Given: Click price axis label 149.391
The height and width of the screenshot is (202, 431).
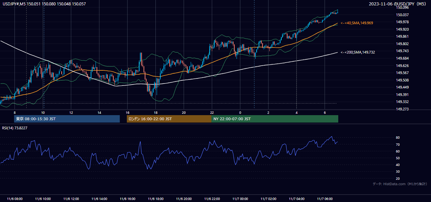Looking at the screenshot, I should (x=402, y=95).
